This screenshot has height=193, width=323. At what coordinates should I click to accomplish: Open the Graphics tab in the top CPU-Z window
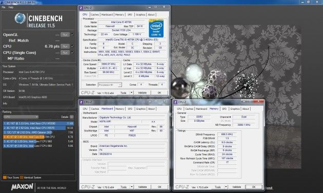point(140,15)
